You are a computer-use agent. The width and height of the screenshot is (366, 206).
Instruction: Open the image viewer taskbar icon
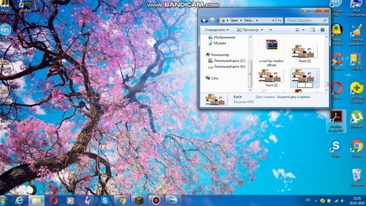click(173, 200)
